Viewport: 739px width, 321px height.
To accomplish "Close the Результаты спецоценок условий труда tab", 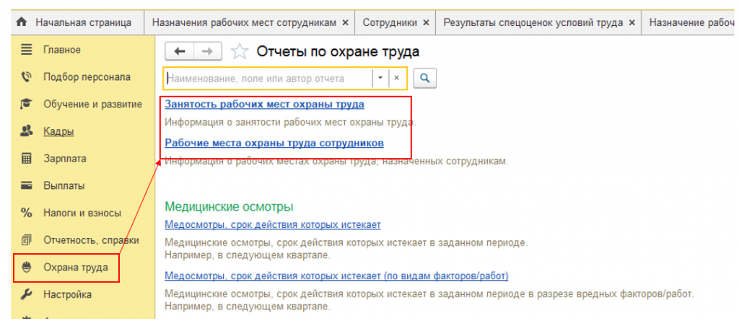I will [x=632, y=22].
